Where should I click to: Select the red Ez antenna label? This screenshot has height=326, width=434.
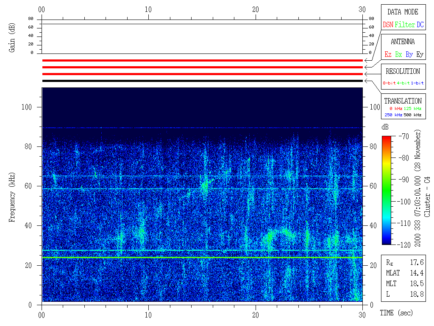click(388, 54)
